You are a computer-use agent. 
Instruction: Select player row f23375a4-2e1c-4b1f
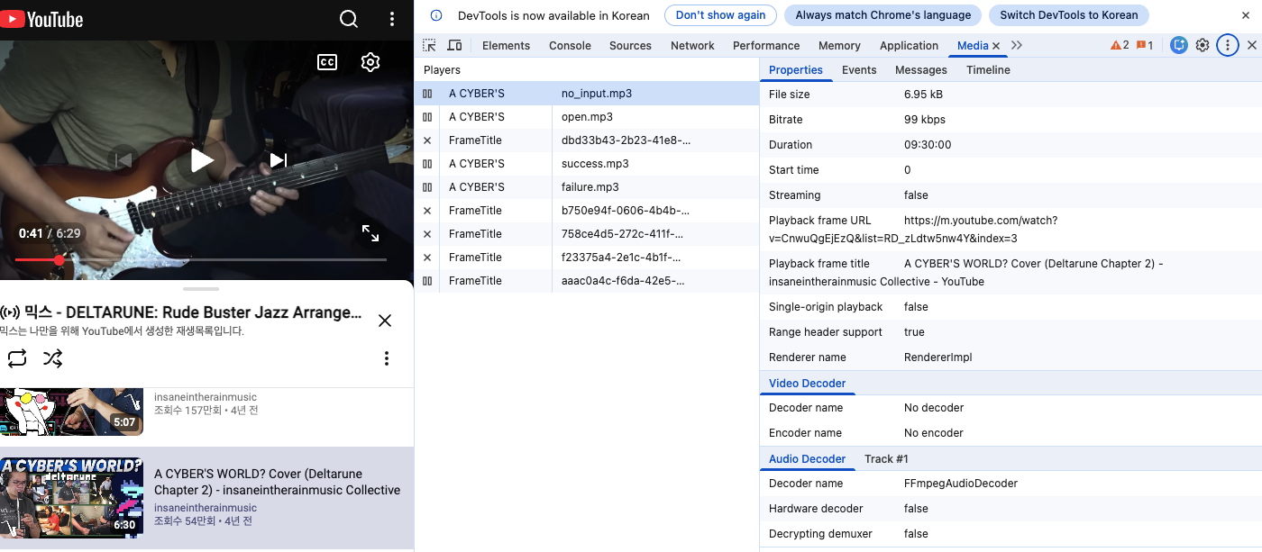(x=587, y=258)
